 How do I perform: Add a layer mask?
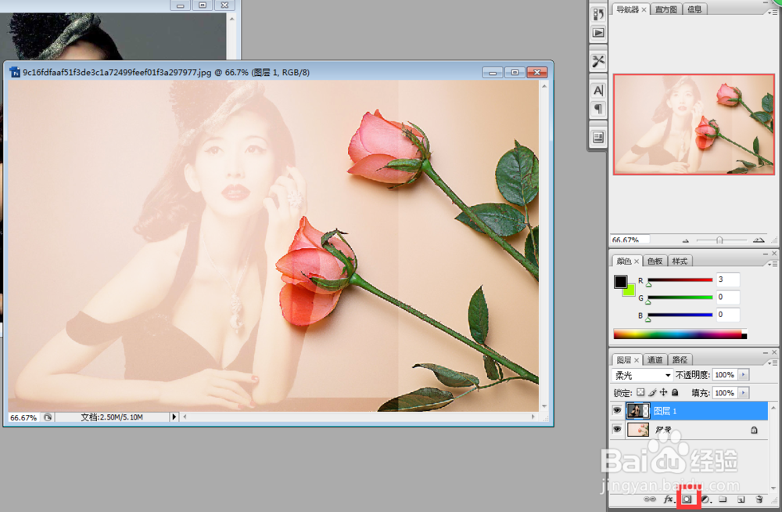687,499
